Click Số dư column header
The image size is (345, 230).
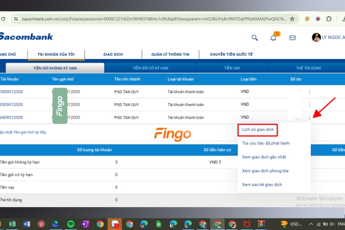pyautogui.click(x=296, y=79)
